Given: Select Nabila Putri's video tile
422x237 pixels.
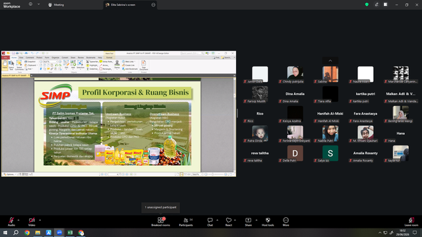Looking at the screenshot, I should tap(330, 134).
